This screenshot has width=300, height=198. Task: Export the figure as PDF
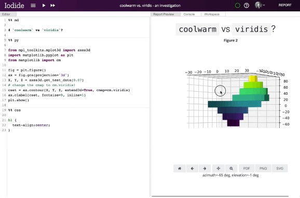tap(247, 168)
